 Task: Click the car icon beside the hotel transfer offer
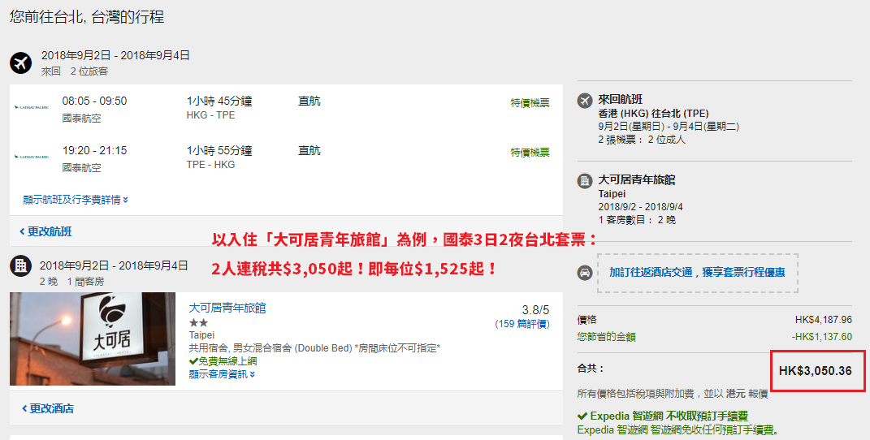click(x=585, y=273)
